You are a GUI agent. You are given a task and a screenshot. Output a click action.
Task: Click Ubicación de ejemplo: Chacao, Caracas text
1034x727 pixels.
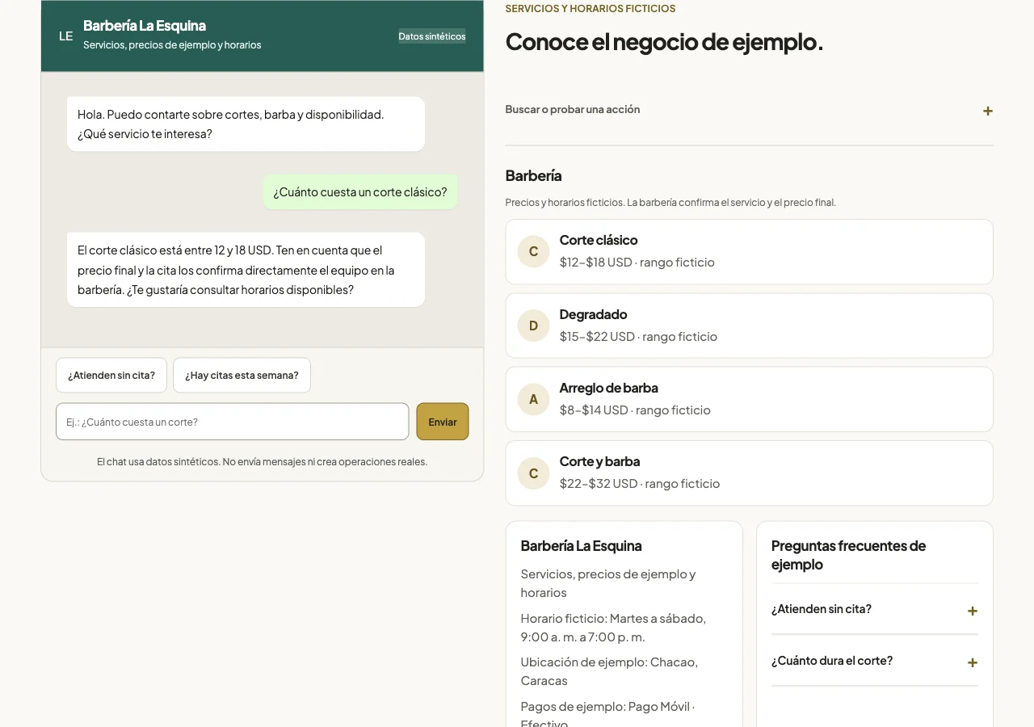point(609,671)
